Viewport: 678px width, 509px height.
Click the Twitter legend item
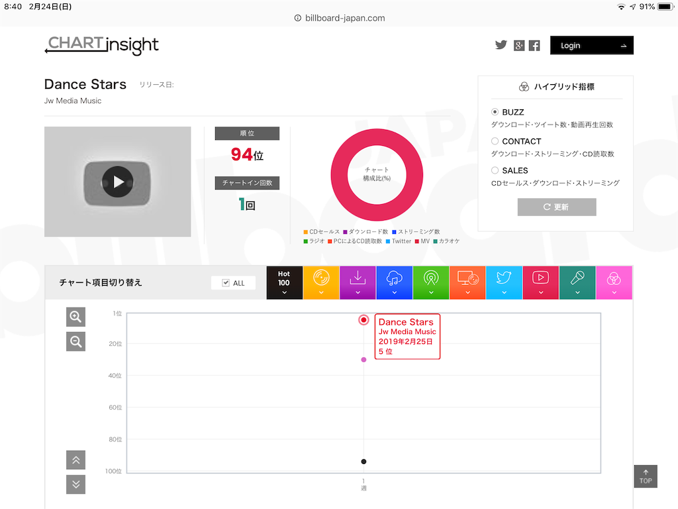(x=398, y=241)
